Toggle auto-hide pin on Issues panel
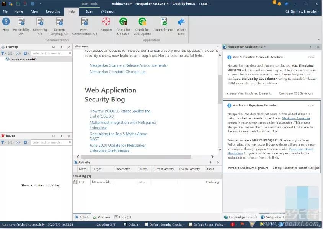 [x=62, y=136]
